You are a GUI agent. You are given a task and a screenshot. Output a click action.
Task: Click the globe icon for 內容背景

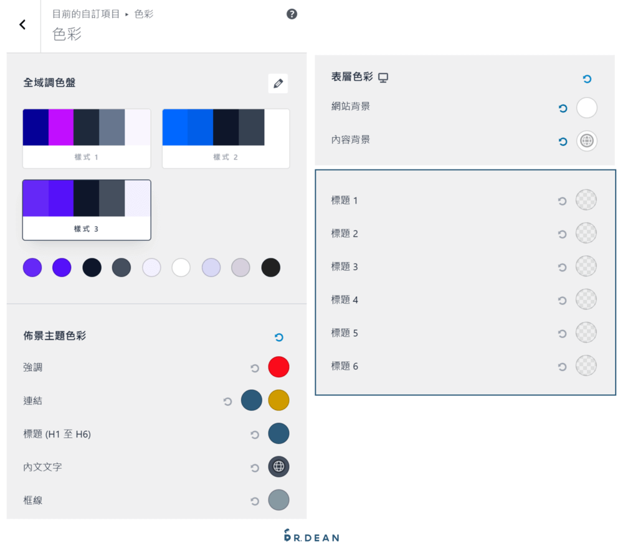(x=586, y=141)
